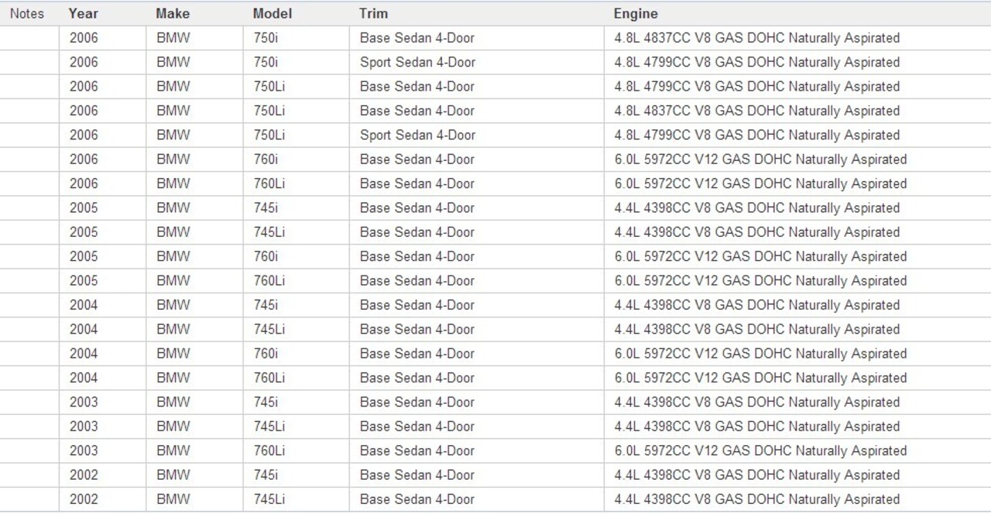Click Sport Sedan 4-Door trim for 750Li

point(417,135)
